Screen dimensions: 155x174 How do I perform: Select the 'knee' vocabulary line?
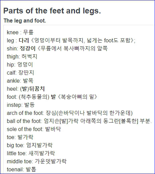coord(20,32)
